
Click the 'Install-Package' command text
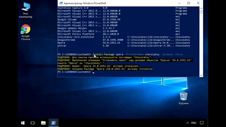103,54
